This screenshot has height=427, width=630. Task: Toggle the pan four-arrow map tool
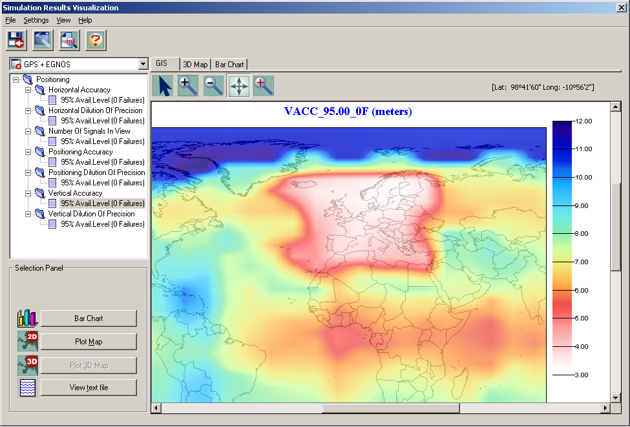pyautogui.click(x=238, y=85)
